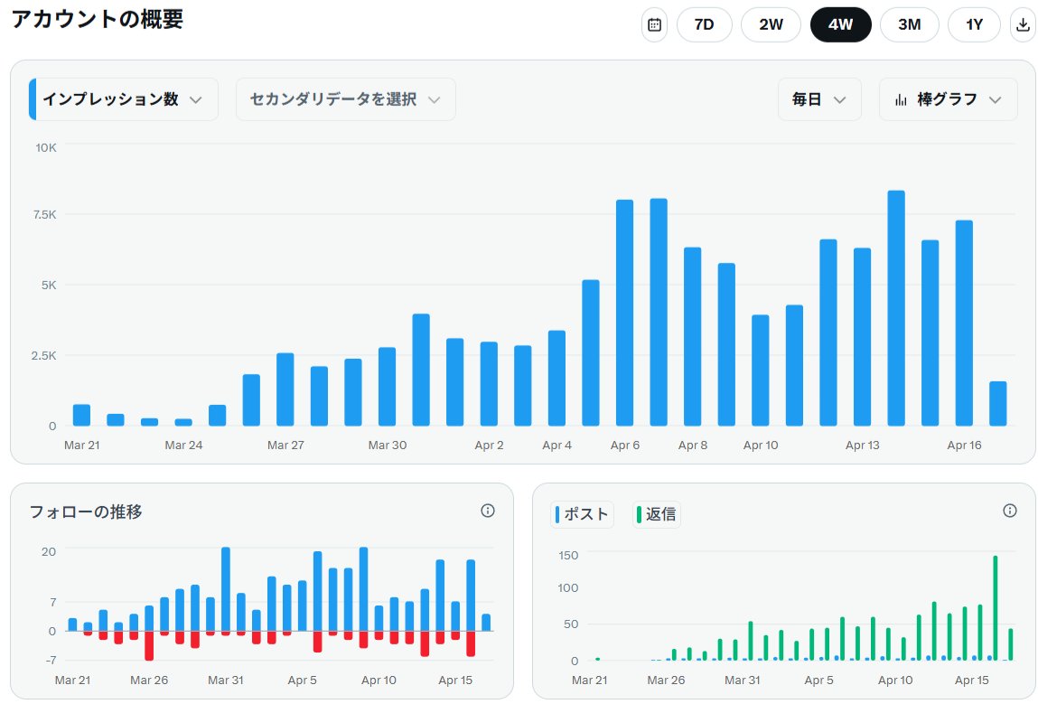Click the tallest impressions bar near Apr 13
Image resolution: width=1038 pixels, height=704 pixels.
pos(894,307)
